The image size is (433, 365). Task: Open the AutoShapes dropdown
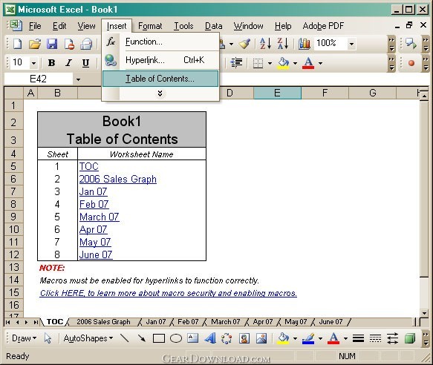point(88,338)
